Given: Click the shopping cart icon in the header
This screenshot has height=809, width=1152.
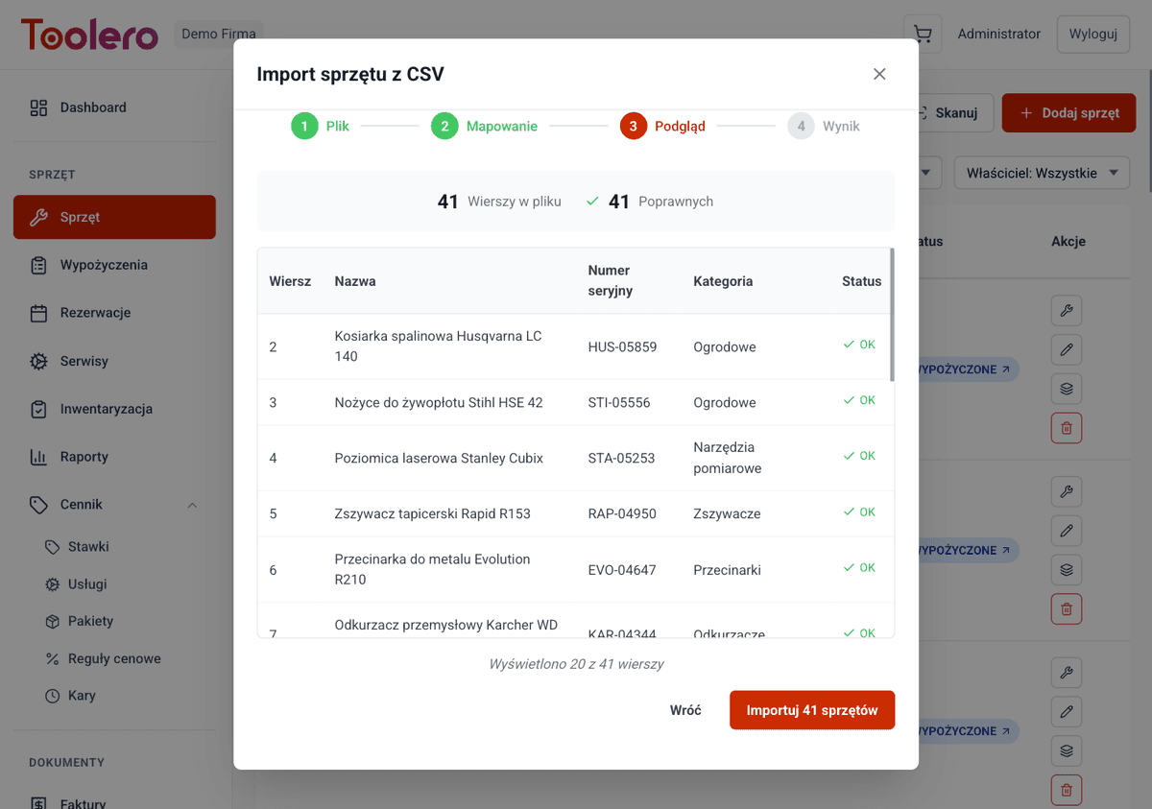Looking at the screenshot, I should coord(922,34).
